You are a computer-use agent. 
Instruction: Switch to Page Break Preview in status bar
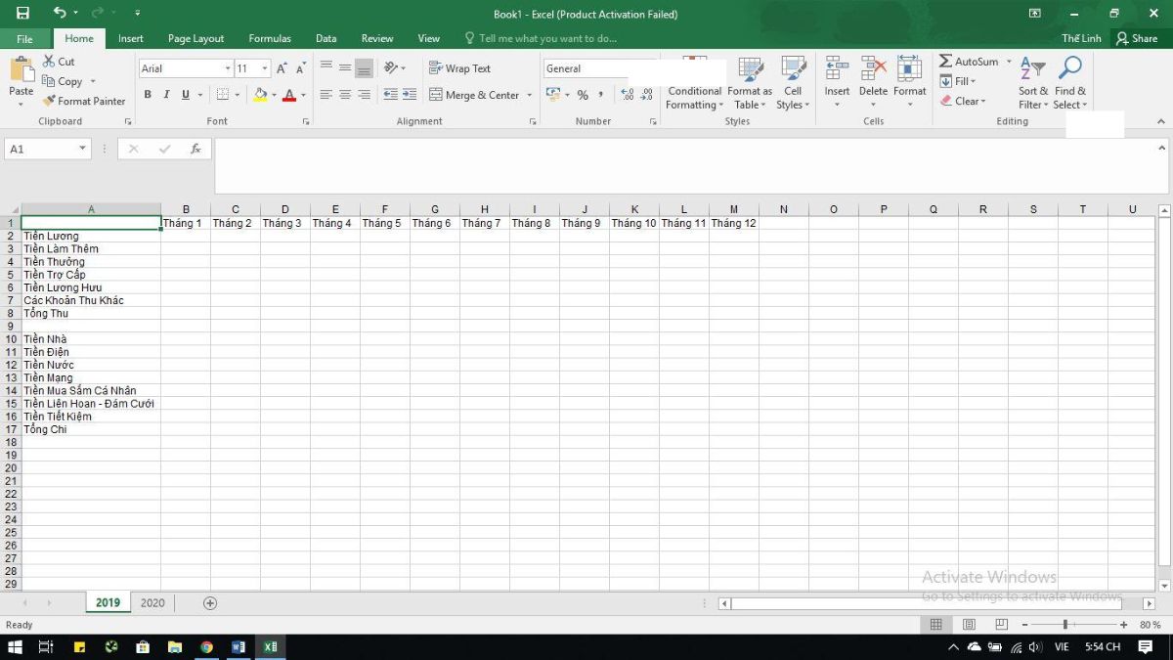tap(1001, 624)
